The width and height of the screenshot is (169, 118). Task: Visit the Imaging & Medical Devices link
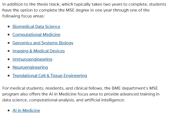tap(39, 51)
